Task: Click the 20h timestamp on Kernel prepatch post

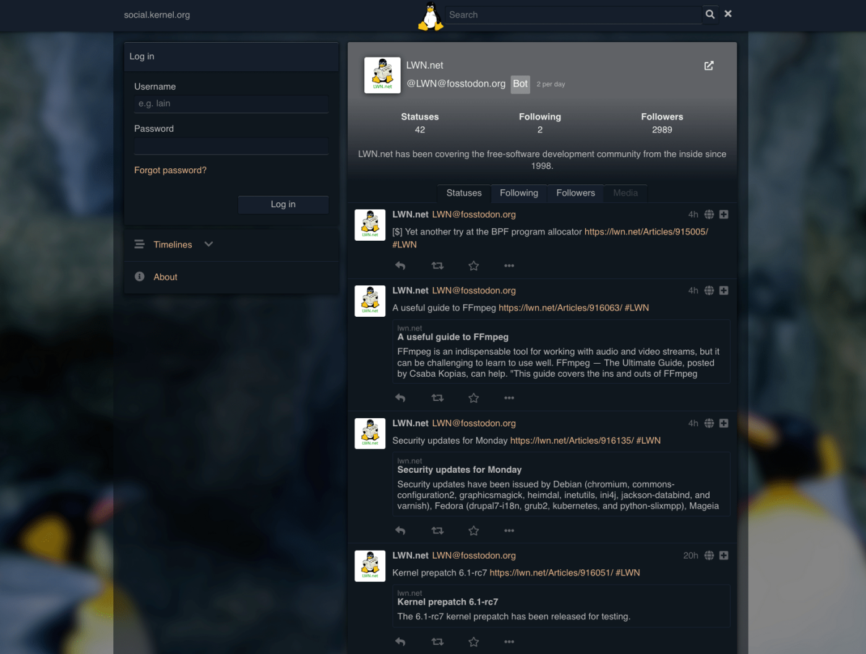Action: [690, 556]
